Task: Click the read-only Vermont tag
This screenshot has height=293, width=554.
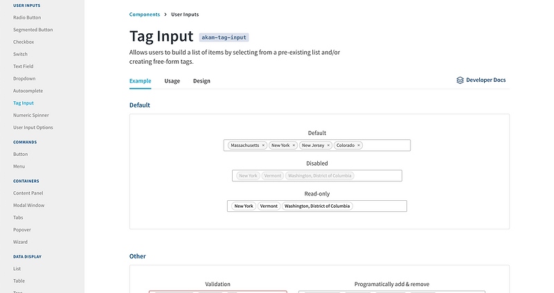Action: [269, 206]
